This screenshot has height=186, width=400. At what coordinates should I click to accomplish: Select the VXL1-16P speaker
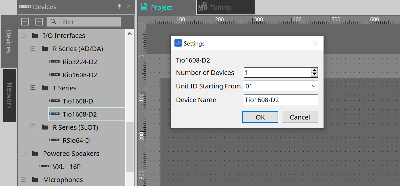tap(67, 167)
